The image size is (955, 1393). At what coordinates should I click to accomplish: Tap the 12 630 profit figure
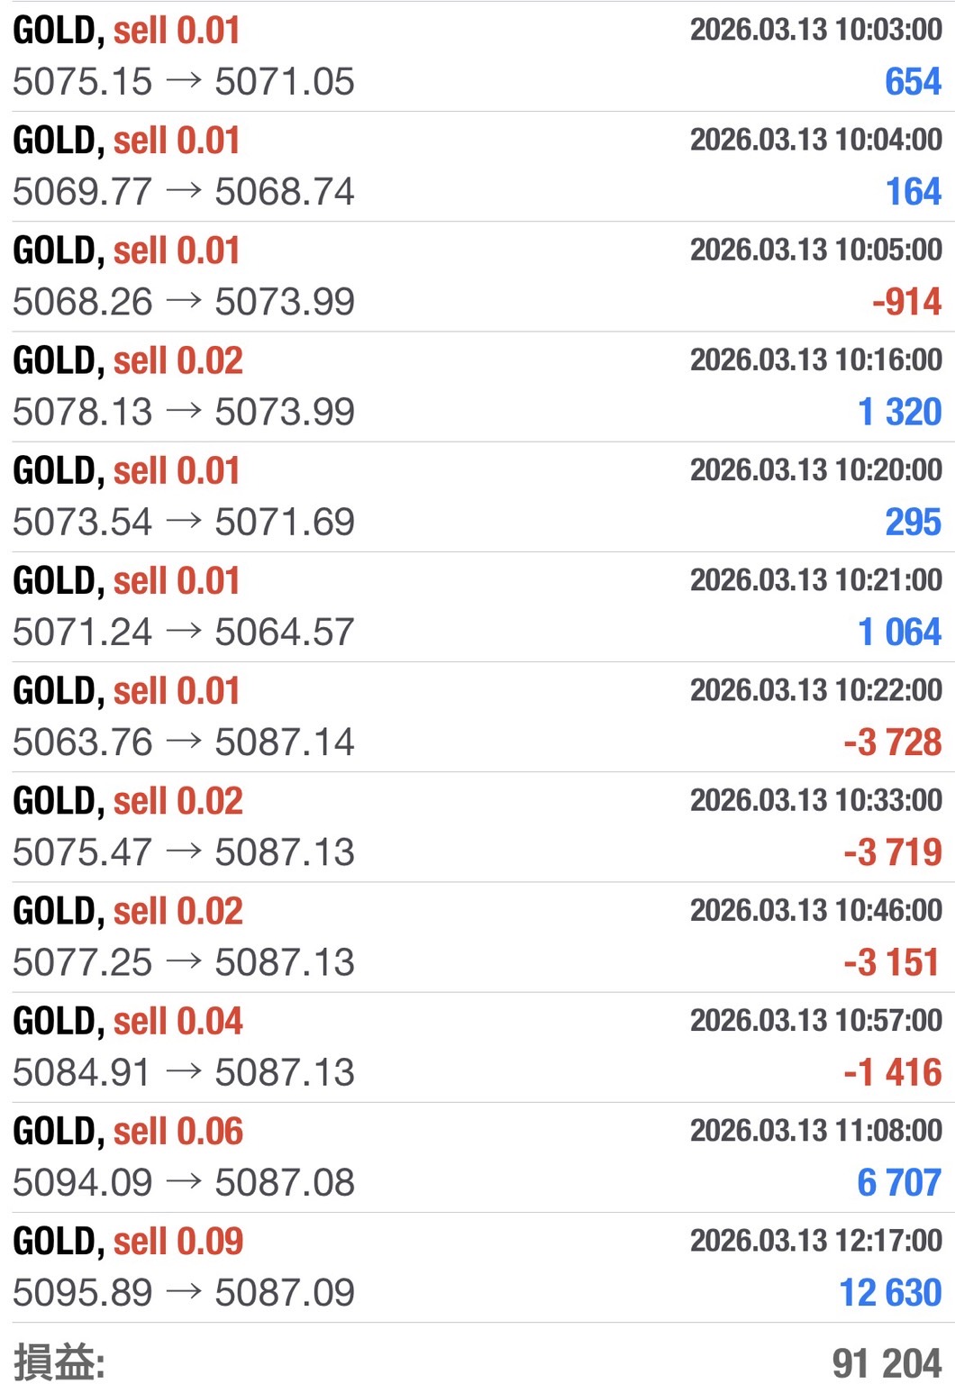(890, 1293)
